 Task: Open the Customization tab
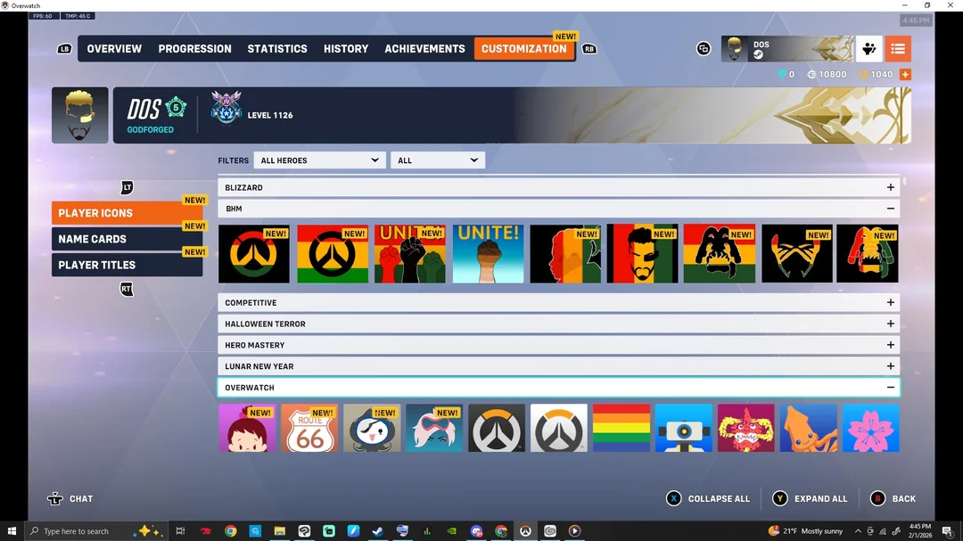[524, 48]
